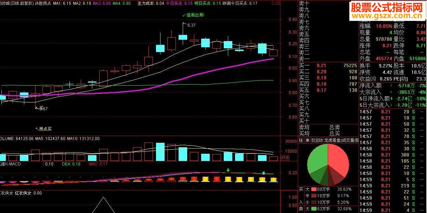Select the MA2: 6.19 label
The height and width of the screenshot is (213, 427).
click(82, 3)
